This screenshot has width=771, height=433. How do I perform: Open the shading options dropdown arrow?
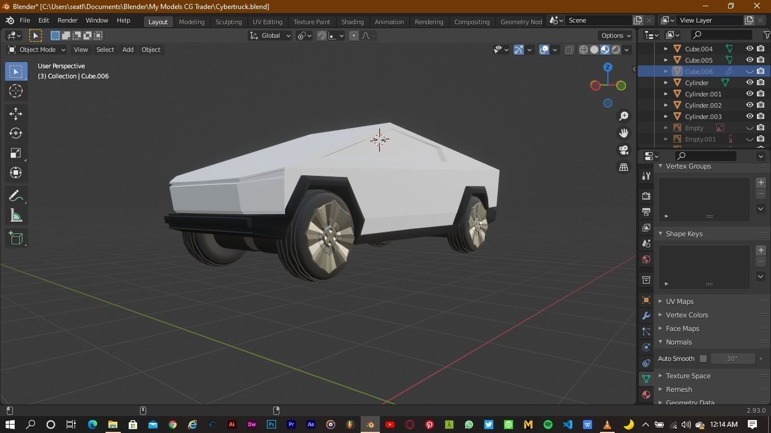627,50
